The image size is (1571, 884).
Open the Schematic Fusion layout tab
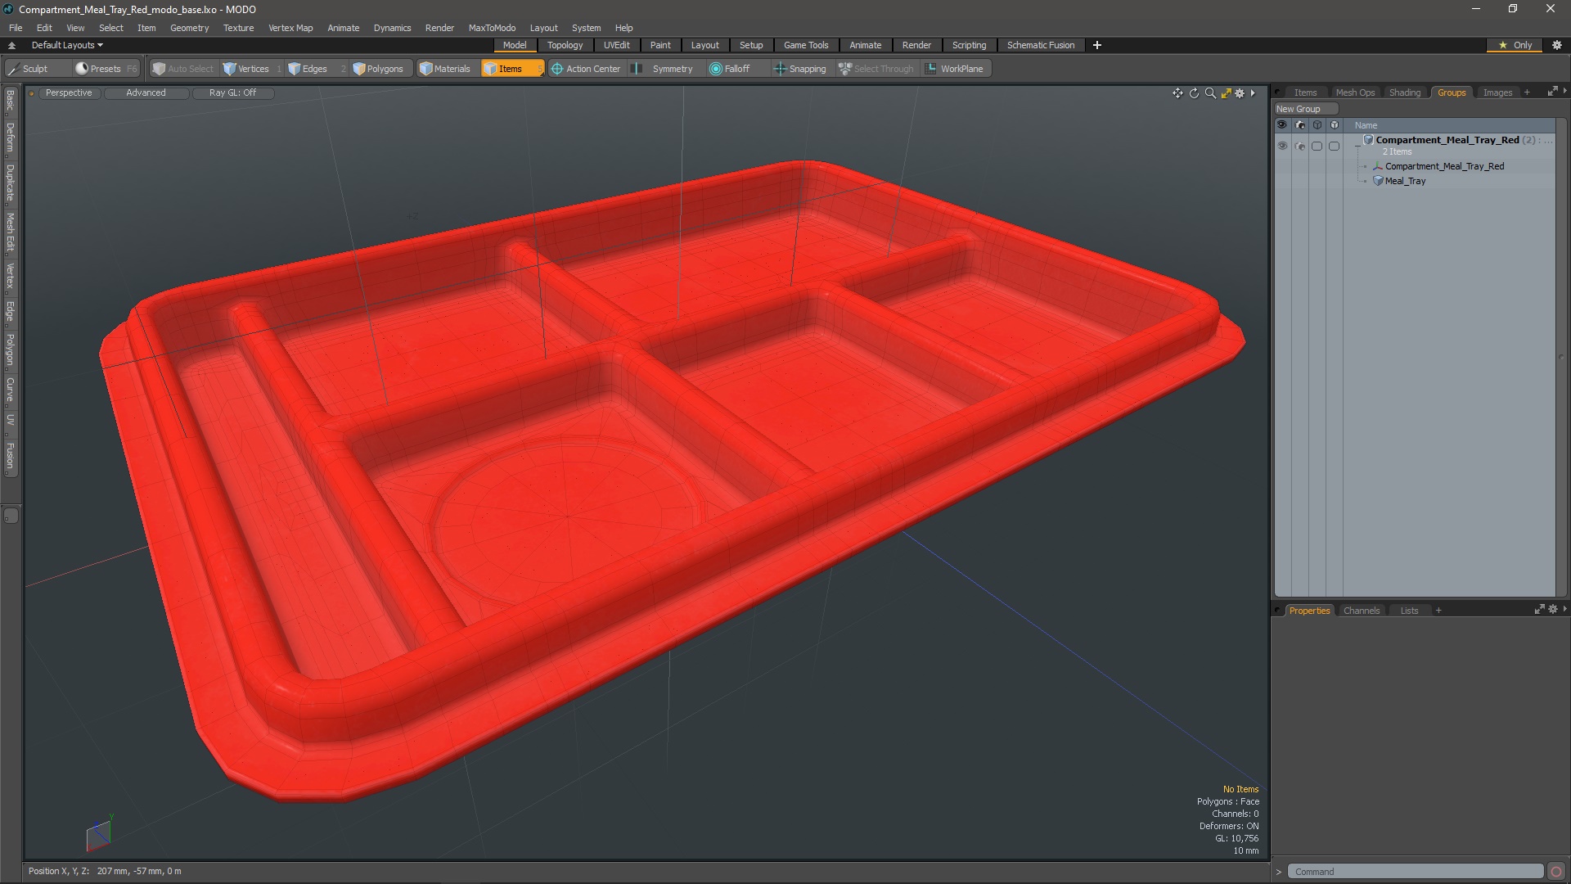(1041, 45)
